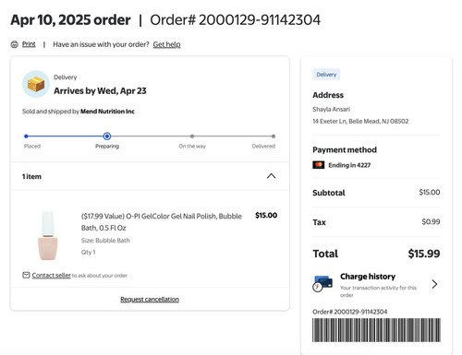This screenshot has width=462, height=355.
Task: Click the item price '$15.00' beside the product
Action: click(x=266, y=215)
